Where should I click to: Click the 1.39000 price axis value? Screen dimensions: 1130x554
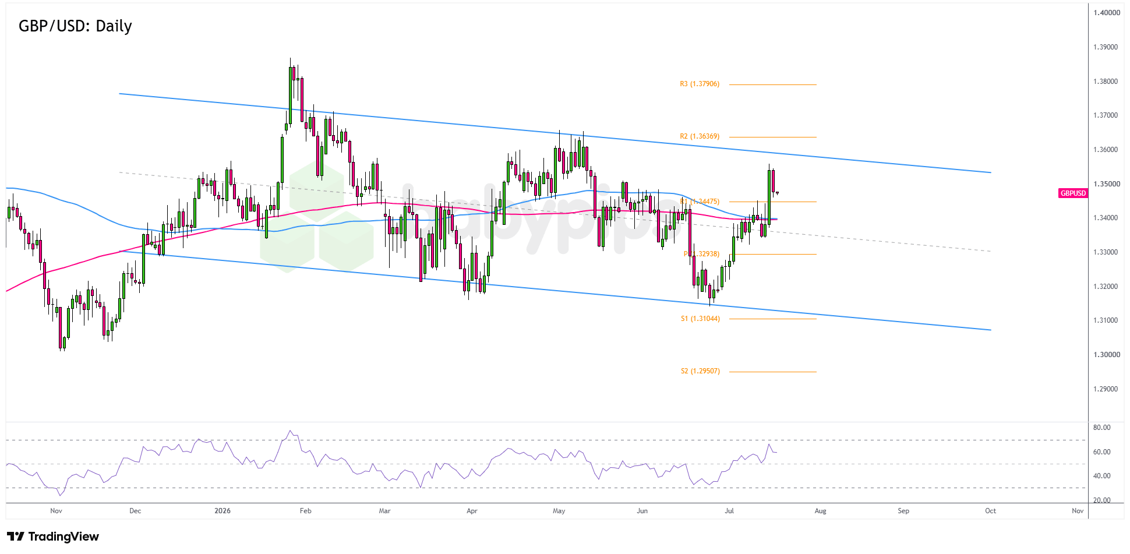coord(1106,47)
